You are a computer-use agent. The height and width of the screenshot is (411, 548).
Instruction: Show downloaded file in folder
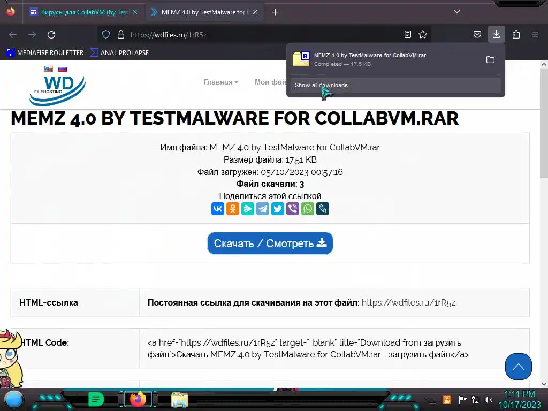point(490,60)
